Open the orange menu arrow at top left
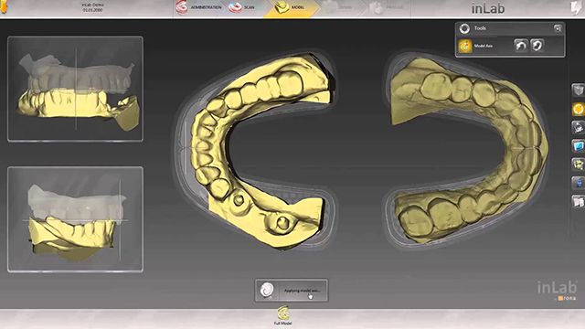The width and height of the screenshot is (585, 329). tap(4, 6)
